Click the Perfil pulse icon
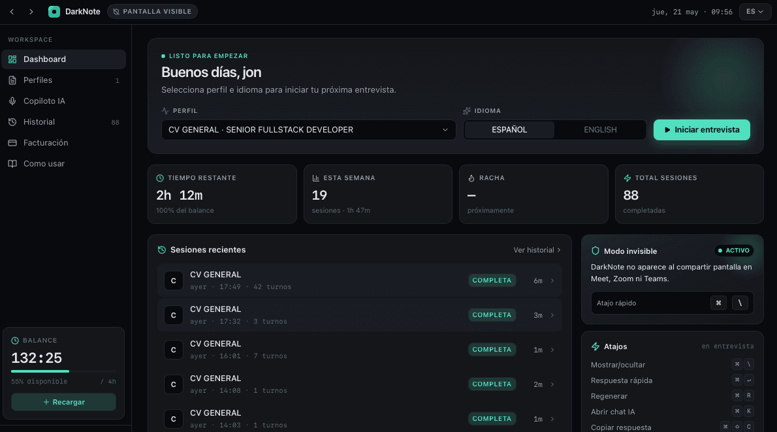Viewport: 777px width, 432px height. pos(165,110)
